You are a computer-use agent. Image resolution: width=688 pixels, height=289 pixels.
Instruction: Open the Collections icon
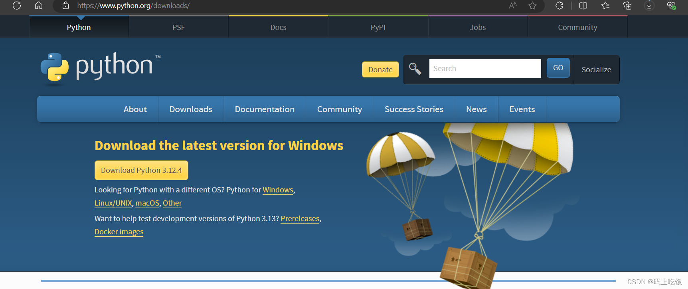[627, 6]
